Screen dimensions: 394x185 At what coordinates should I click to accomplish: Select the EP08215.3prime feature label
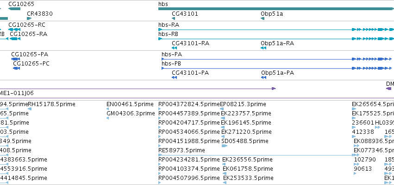243,104
